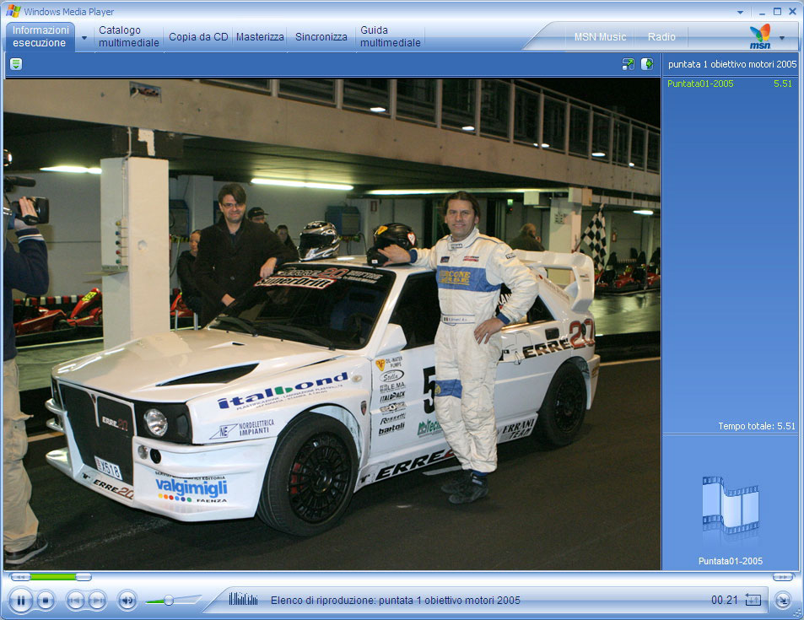This screenshot has width=804, height=620.
Task: Toggle shuffle/repeat icon beside time display
Action: pyautogui.click(x=753, y=599)
